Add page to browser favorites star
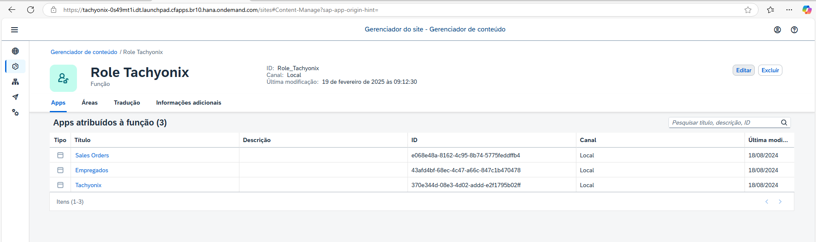 tap(748, 10)
